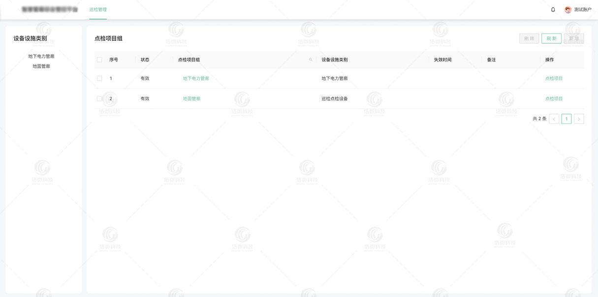This screenshot has height=297, width=598.
Task: Open the 地面管廊 project group link
Action: [x=190, y=98]
